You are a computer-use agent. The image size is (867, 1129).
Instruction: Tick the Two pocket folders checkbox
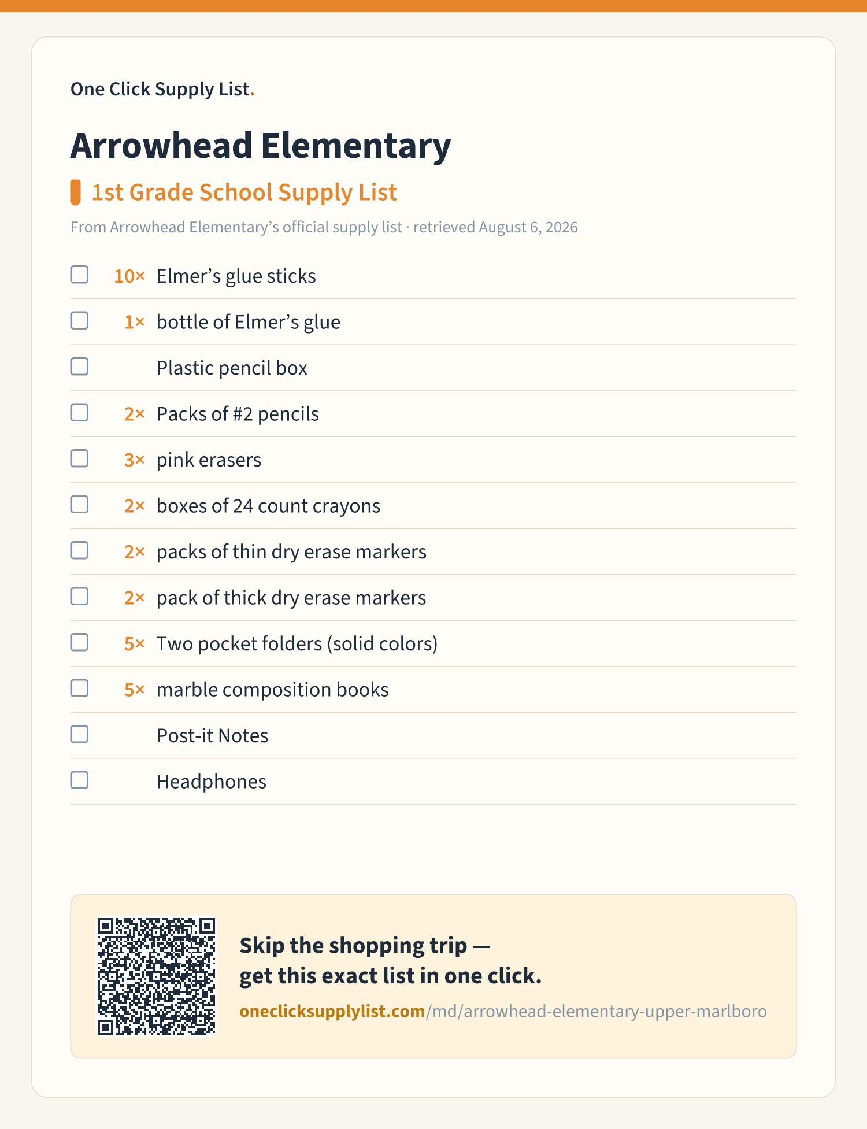pos(79,642)
